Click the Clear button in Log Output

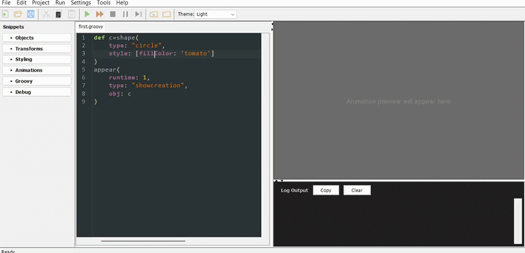coord(357,190)
